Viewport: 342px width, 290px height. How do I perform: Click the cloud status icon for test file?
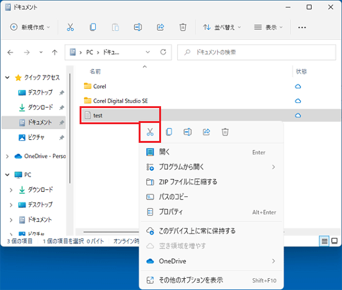point(298,116)
